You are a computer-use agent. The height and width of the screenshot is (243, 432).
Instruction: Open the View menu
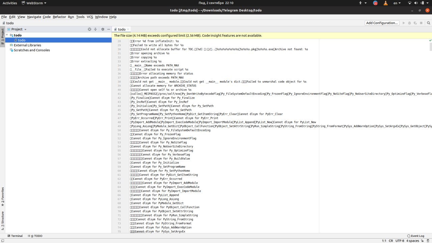[21, 17]
